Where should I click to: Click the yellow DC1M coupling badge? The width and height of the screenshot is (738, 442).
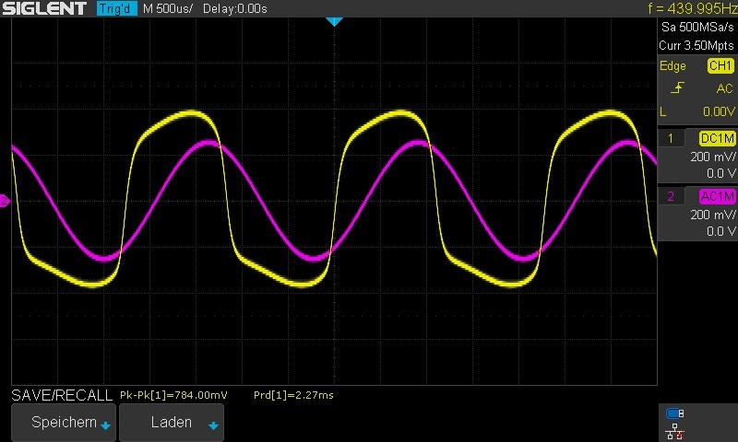(x=717, y=138)
